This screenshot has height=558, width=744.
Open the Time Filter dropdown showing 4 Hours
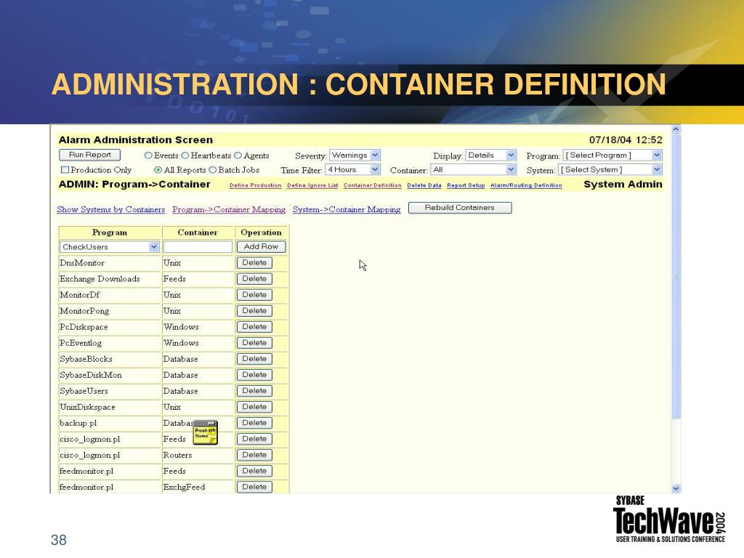pos(352,169)
